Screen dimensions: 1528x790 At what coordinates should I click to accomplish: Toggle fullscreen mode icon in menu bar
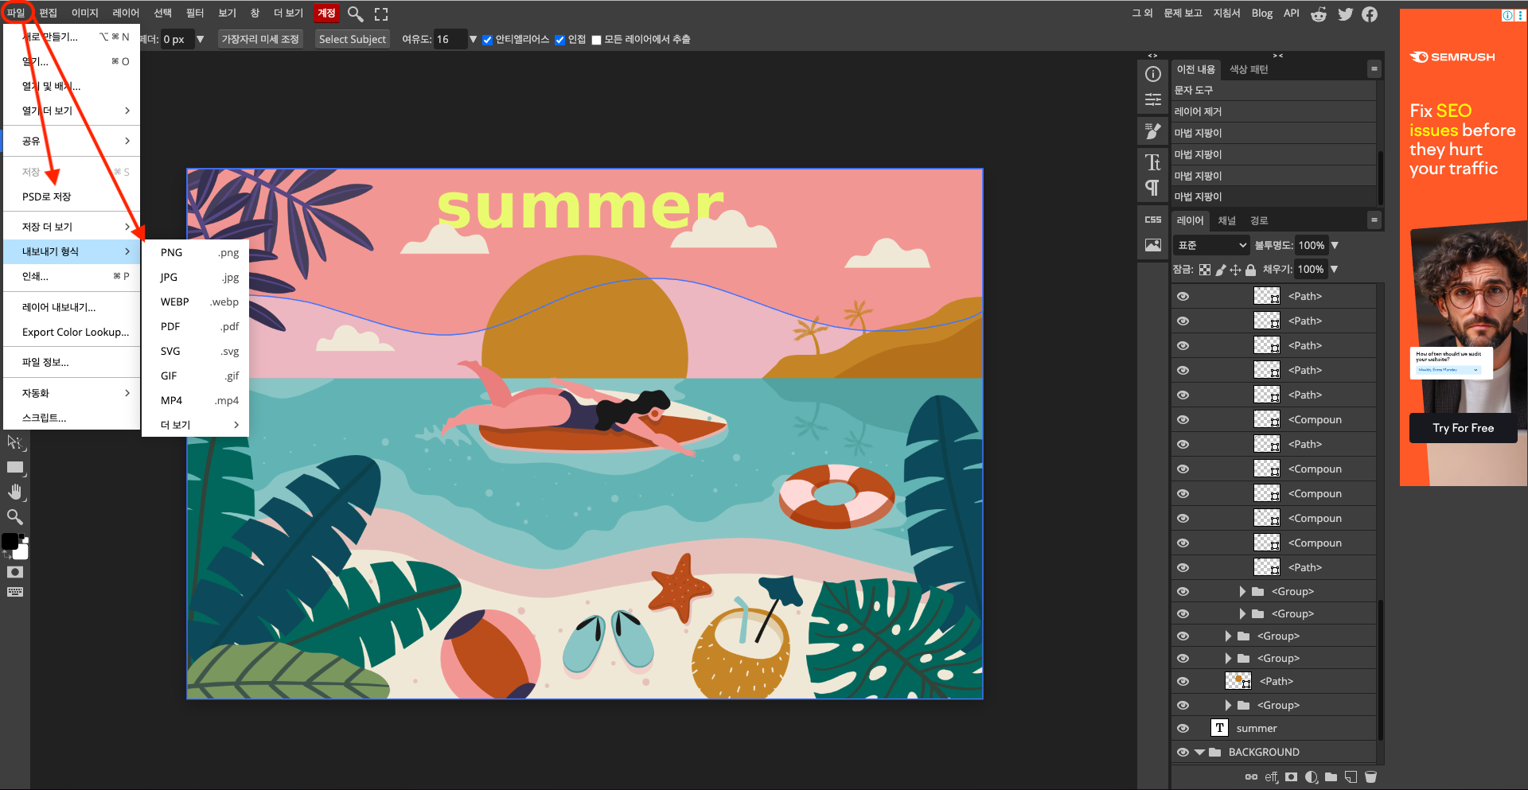(381, 14)
